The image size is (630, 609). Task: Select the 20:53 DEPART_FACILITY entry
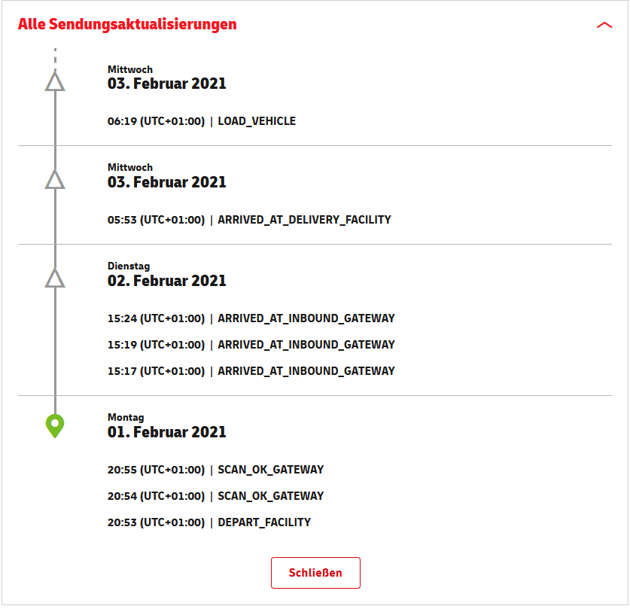[209, 522]
